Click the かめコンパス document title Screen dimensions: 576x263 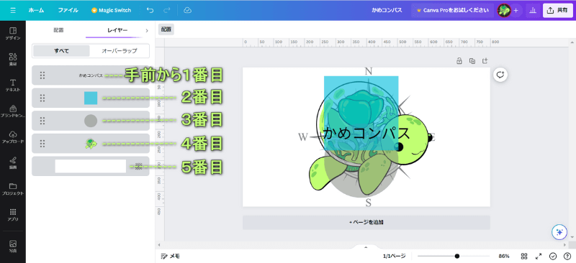click(x=387, y=10)
